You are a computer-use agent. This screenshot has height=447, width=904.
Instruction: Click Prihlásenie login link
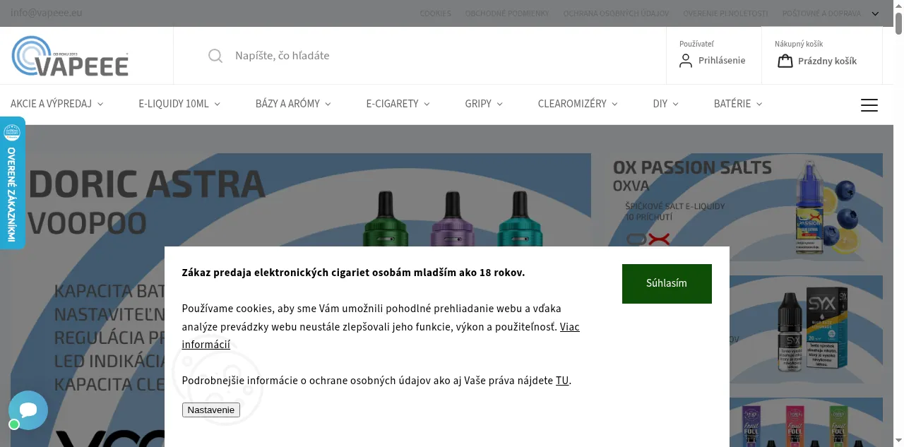(722, 61)
